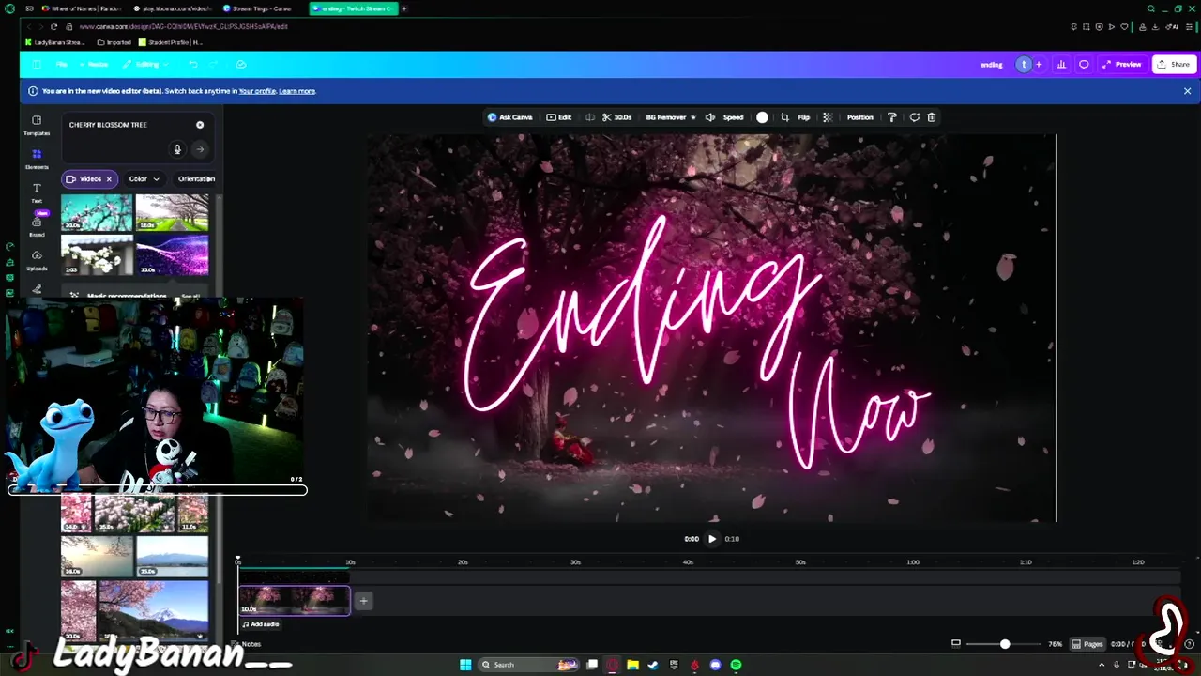
Task: Switch to the Stream Tings Canva tab
Action: (256, 8)
